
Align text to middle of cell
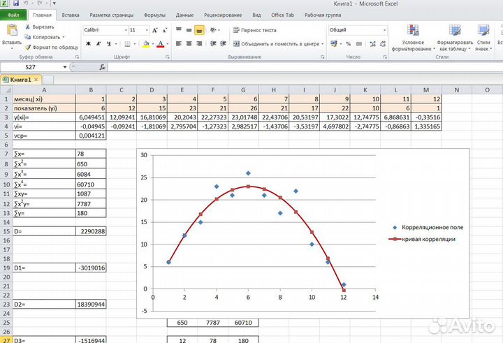(189, 30)
